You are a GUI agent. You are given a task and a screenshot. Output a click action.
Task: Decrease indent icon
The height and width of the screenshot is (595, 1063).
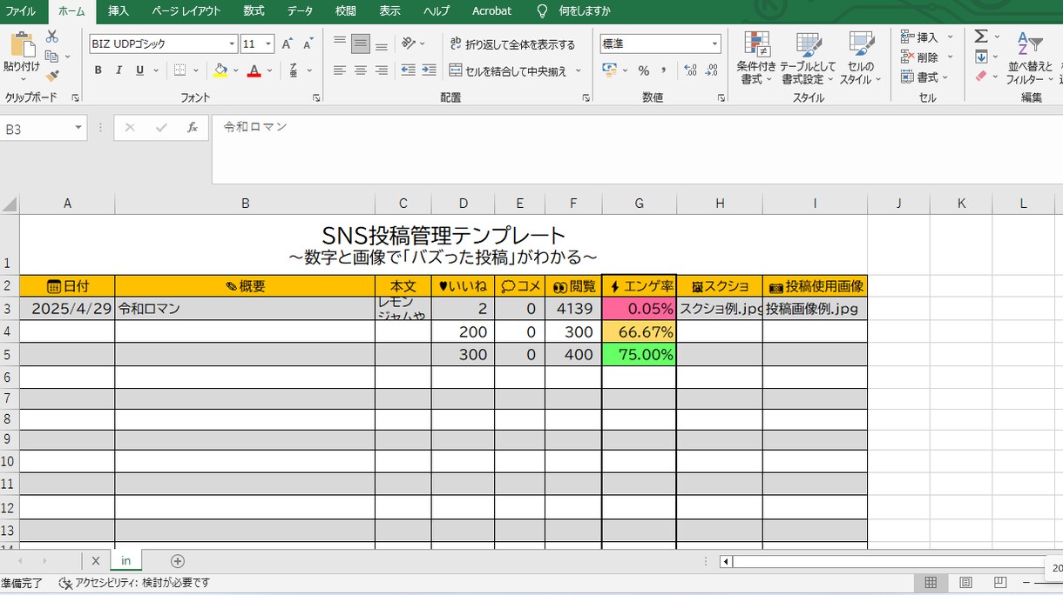(408, 70)
